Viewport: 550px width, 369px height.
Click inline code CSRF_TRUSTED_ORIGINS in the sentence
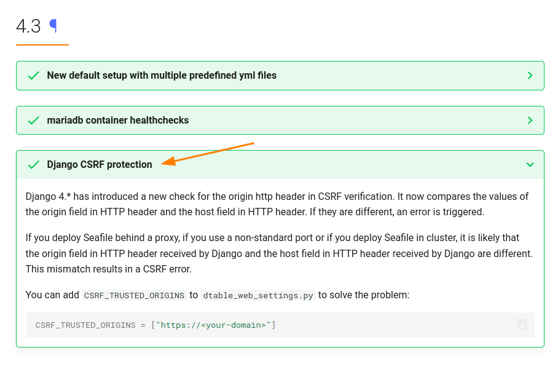point(134,295)
